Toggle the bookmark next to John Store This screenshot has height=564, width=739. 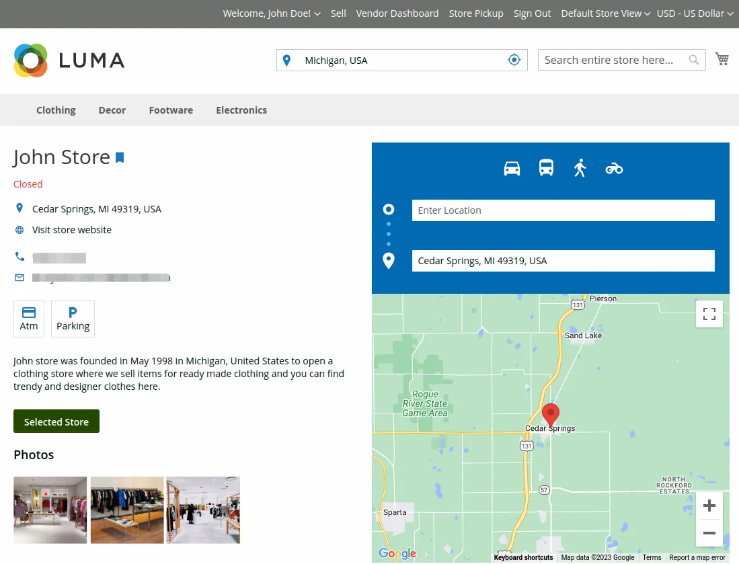120,157
